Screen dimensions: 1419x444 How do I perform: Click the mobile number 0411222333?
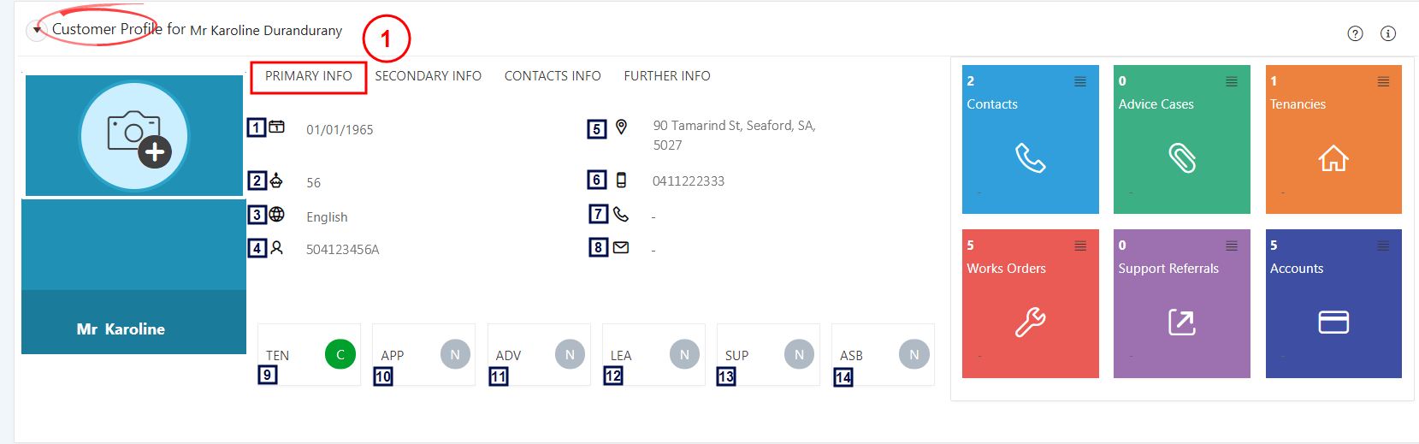[x=689, y=181]
